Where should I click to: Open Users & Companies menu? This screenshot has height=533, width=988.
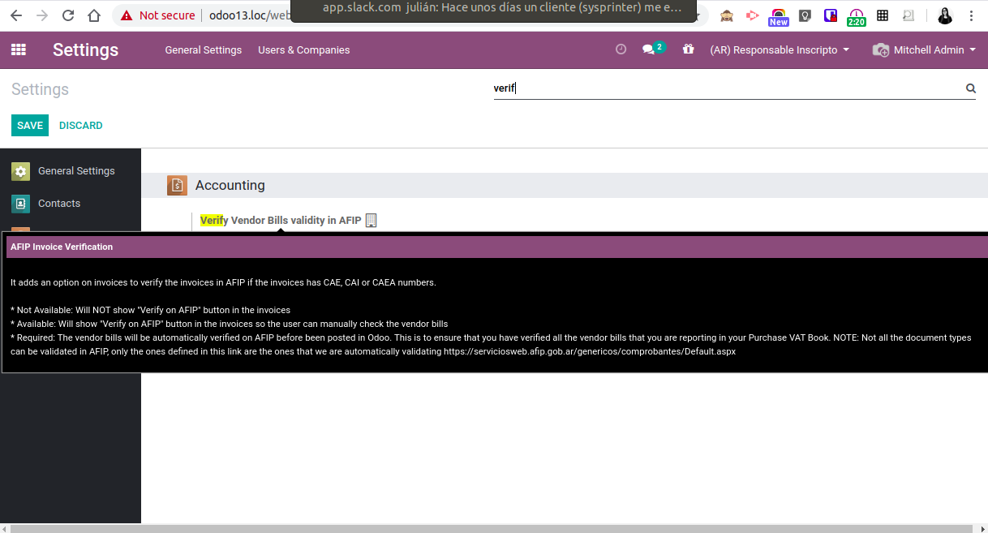tap(304, 49)
